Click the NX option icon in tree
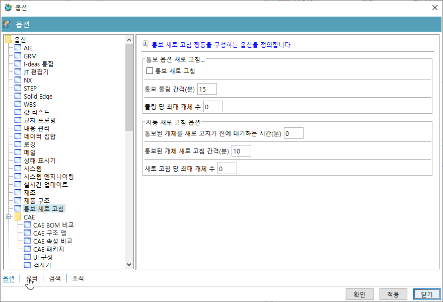 click(18, 80)
